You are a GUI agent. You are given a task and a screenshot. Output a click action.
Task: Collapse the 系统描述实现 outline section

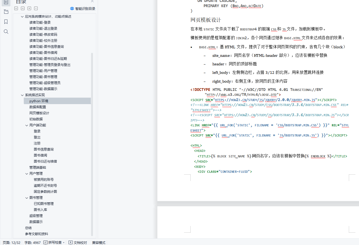(x=22, y=95)
